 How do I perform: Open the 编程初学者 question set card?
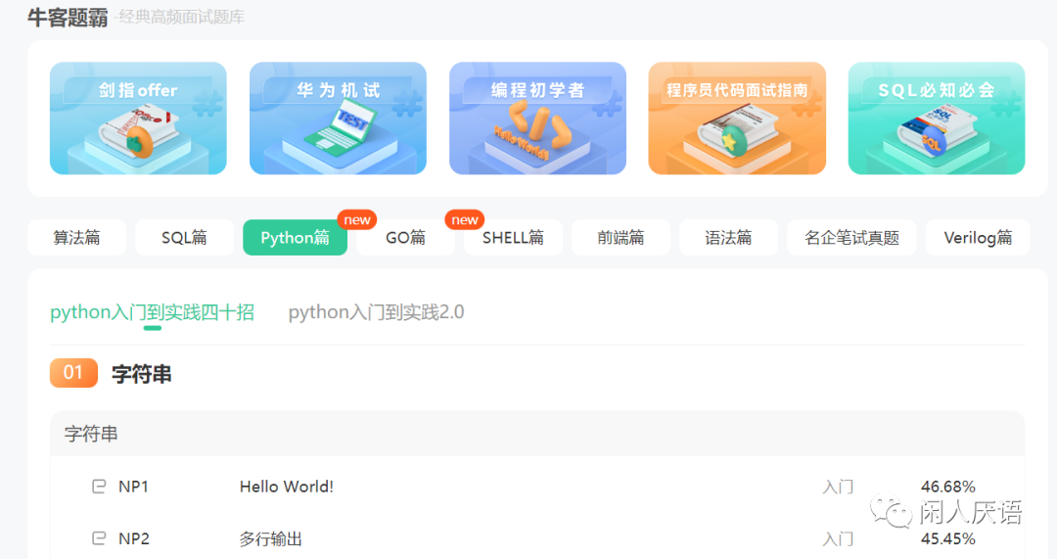(x=537, y=118)
